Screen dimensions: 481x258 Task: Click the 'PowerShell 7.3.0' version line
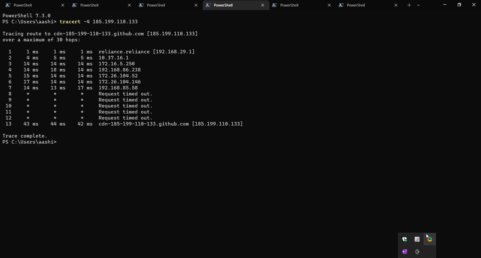click(x=27, y=16)
